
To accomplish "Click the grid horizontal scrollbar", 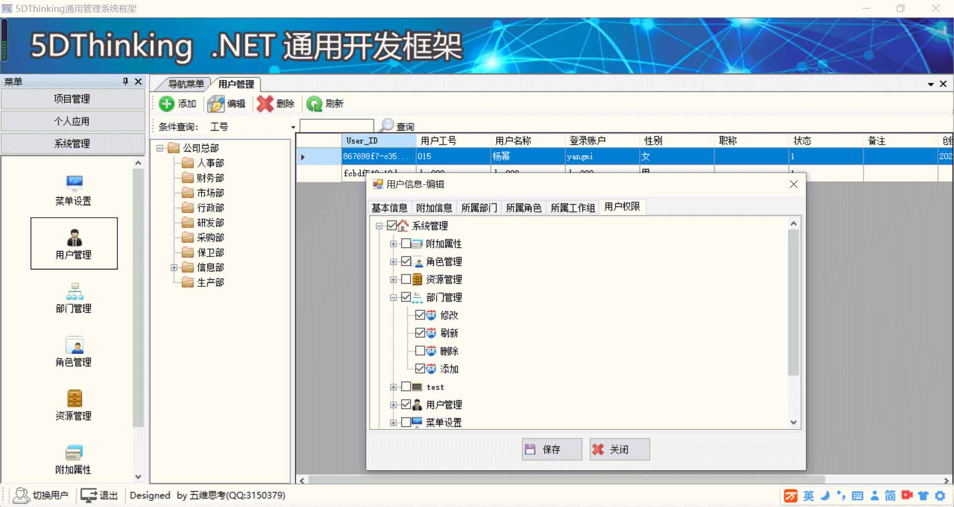I will click(x=566, y=480).
